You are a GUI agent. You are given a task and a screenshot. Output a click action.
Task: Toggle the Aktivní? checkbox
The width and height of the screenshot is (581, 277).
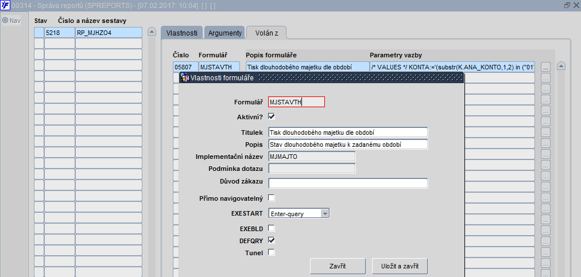pos(272,116)
